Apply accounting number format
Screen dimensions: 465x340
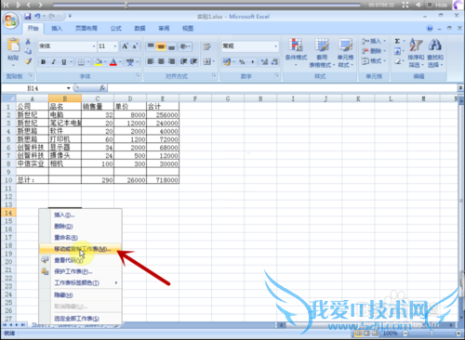click(227, 62)
